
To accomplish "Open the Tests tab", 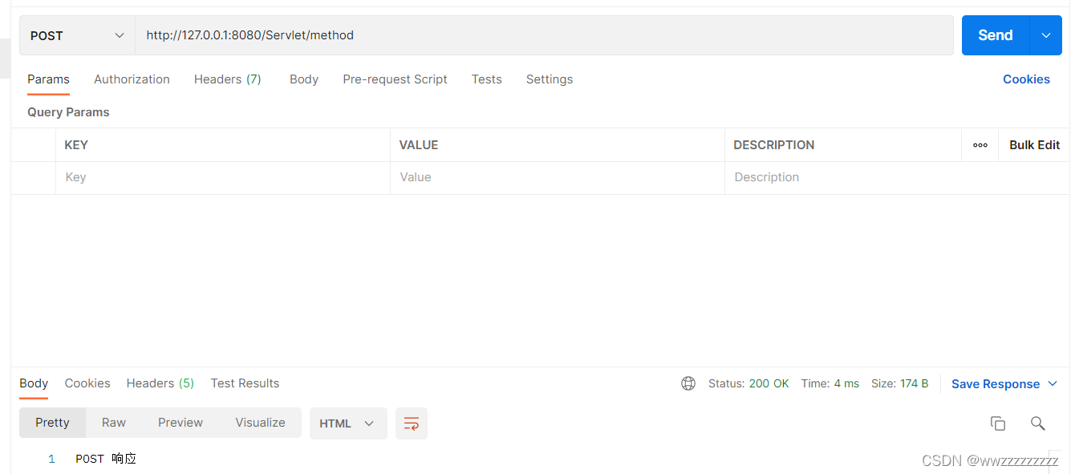I will (486, 79).
